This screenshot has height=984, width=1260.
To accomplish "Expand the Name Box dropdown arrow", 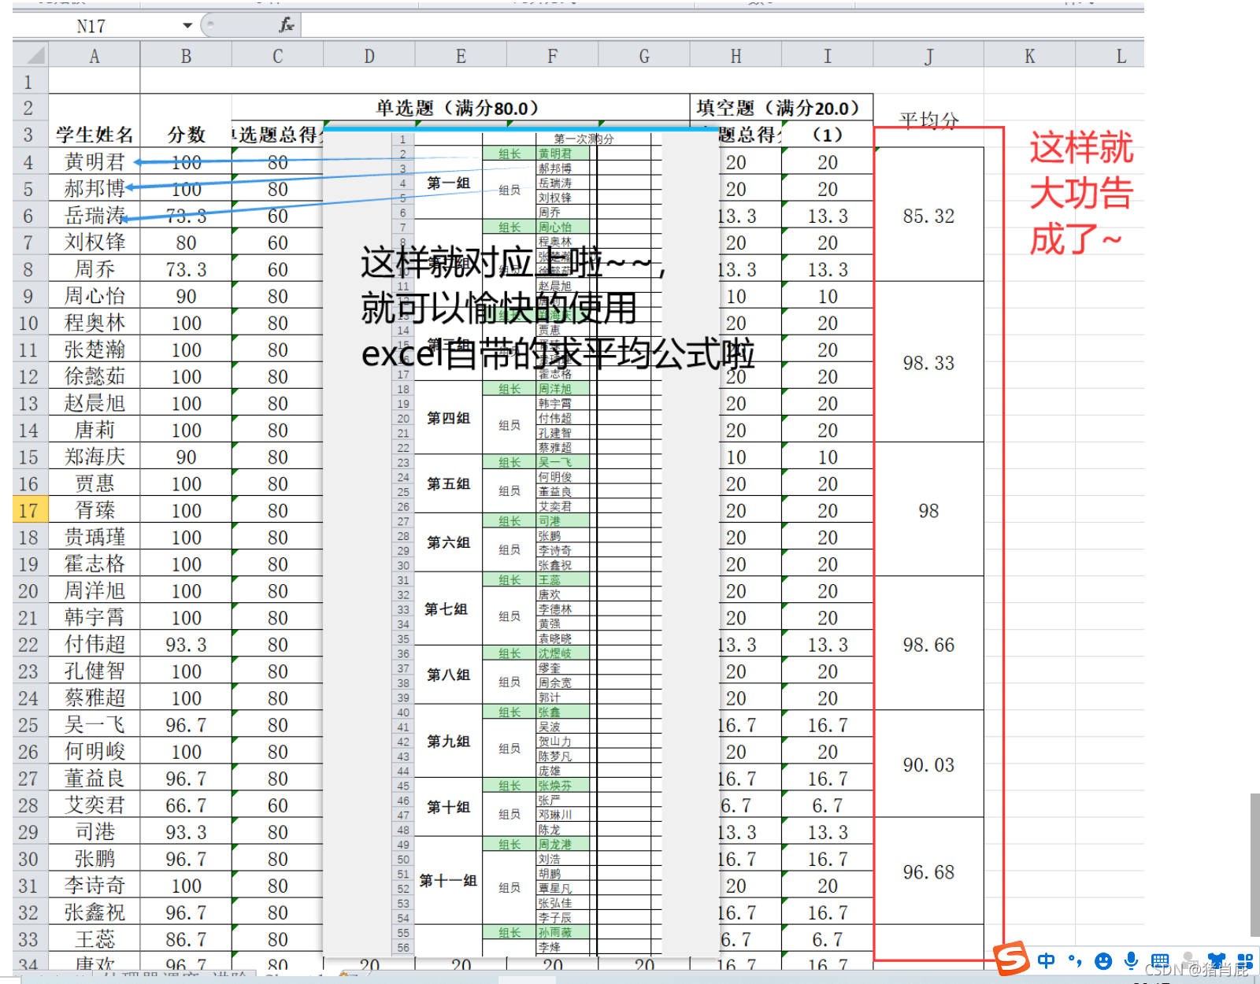I will (187, 25).
